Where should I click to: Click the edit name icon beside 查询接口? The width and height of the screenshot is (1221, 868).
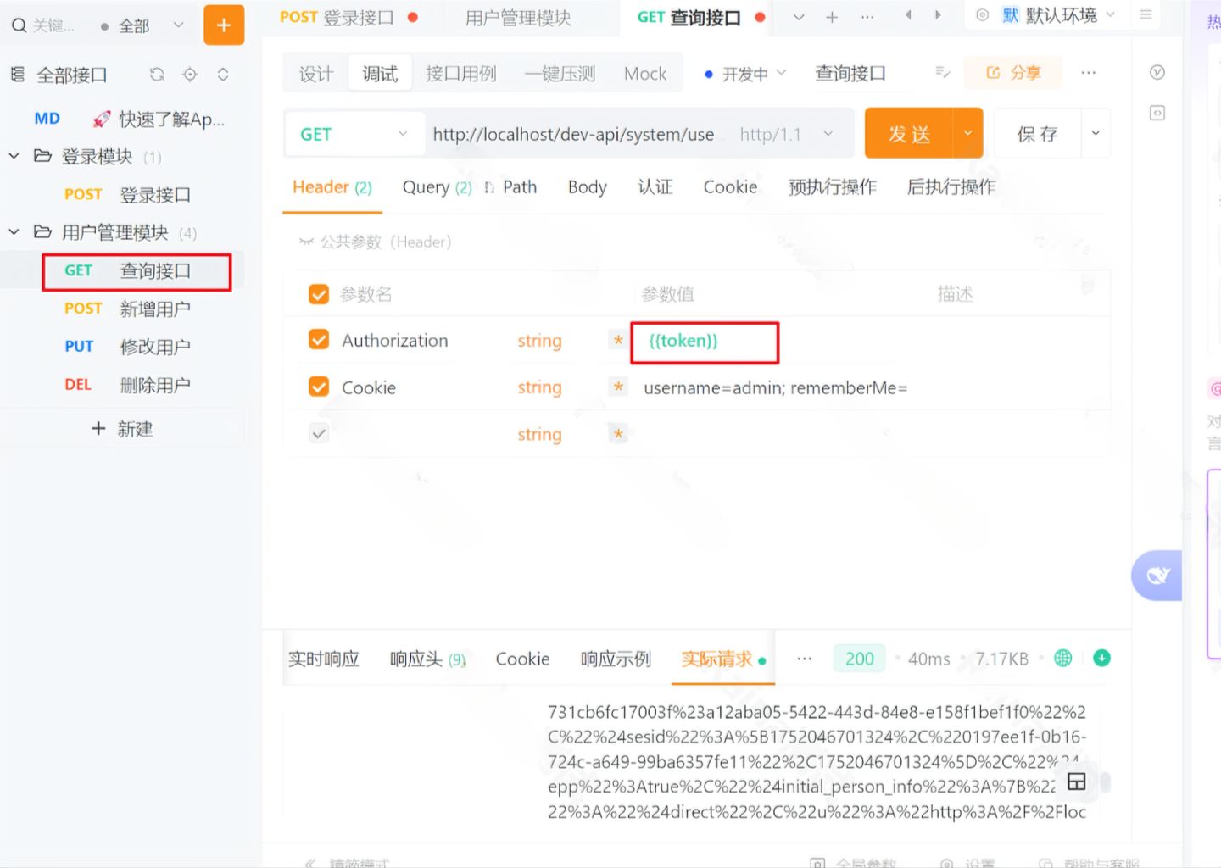pyautogui.click(x=942, y=73)
